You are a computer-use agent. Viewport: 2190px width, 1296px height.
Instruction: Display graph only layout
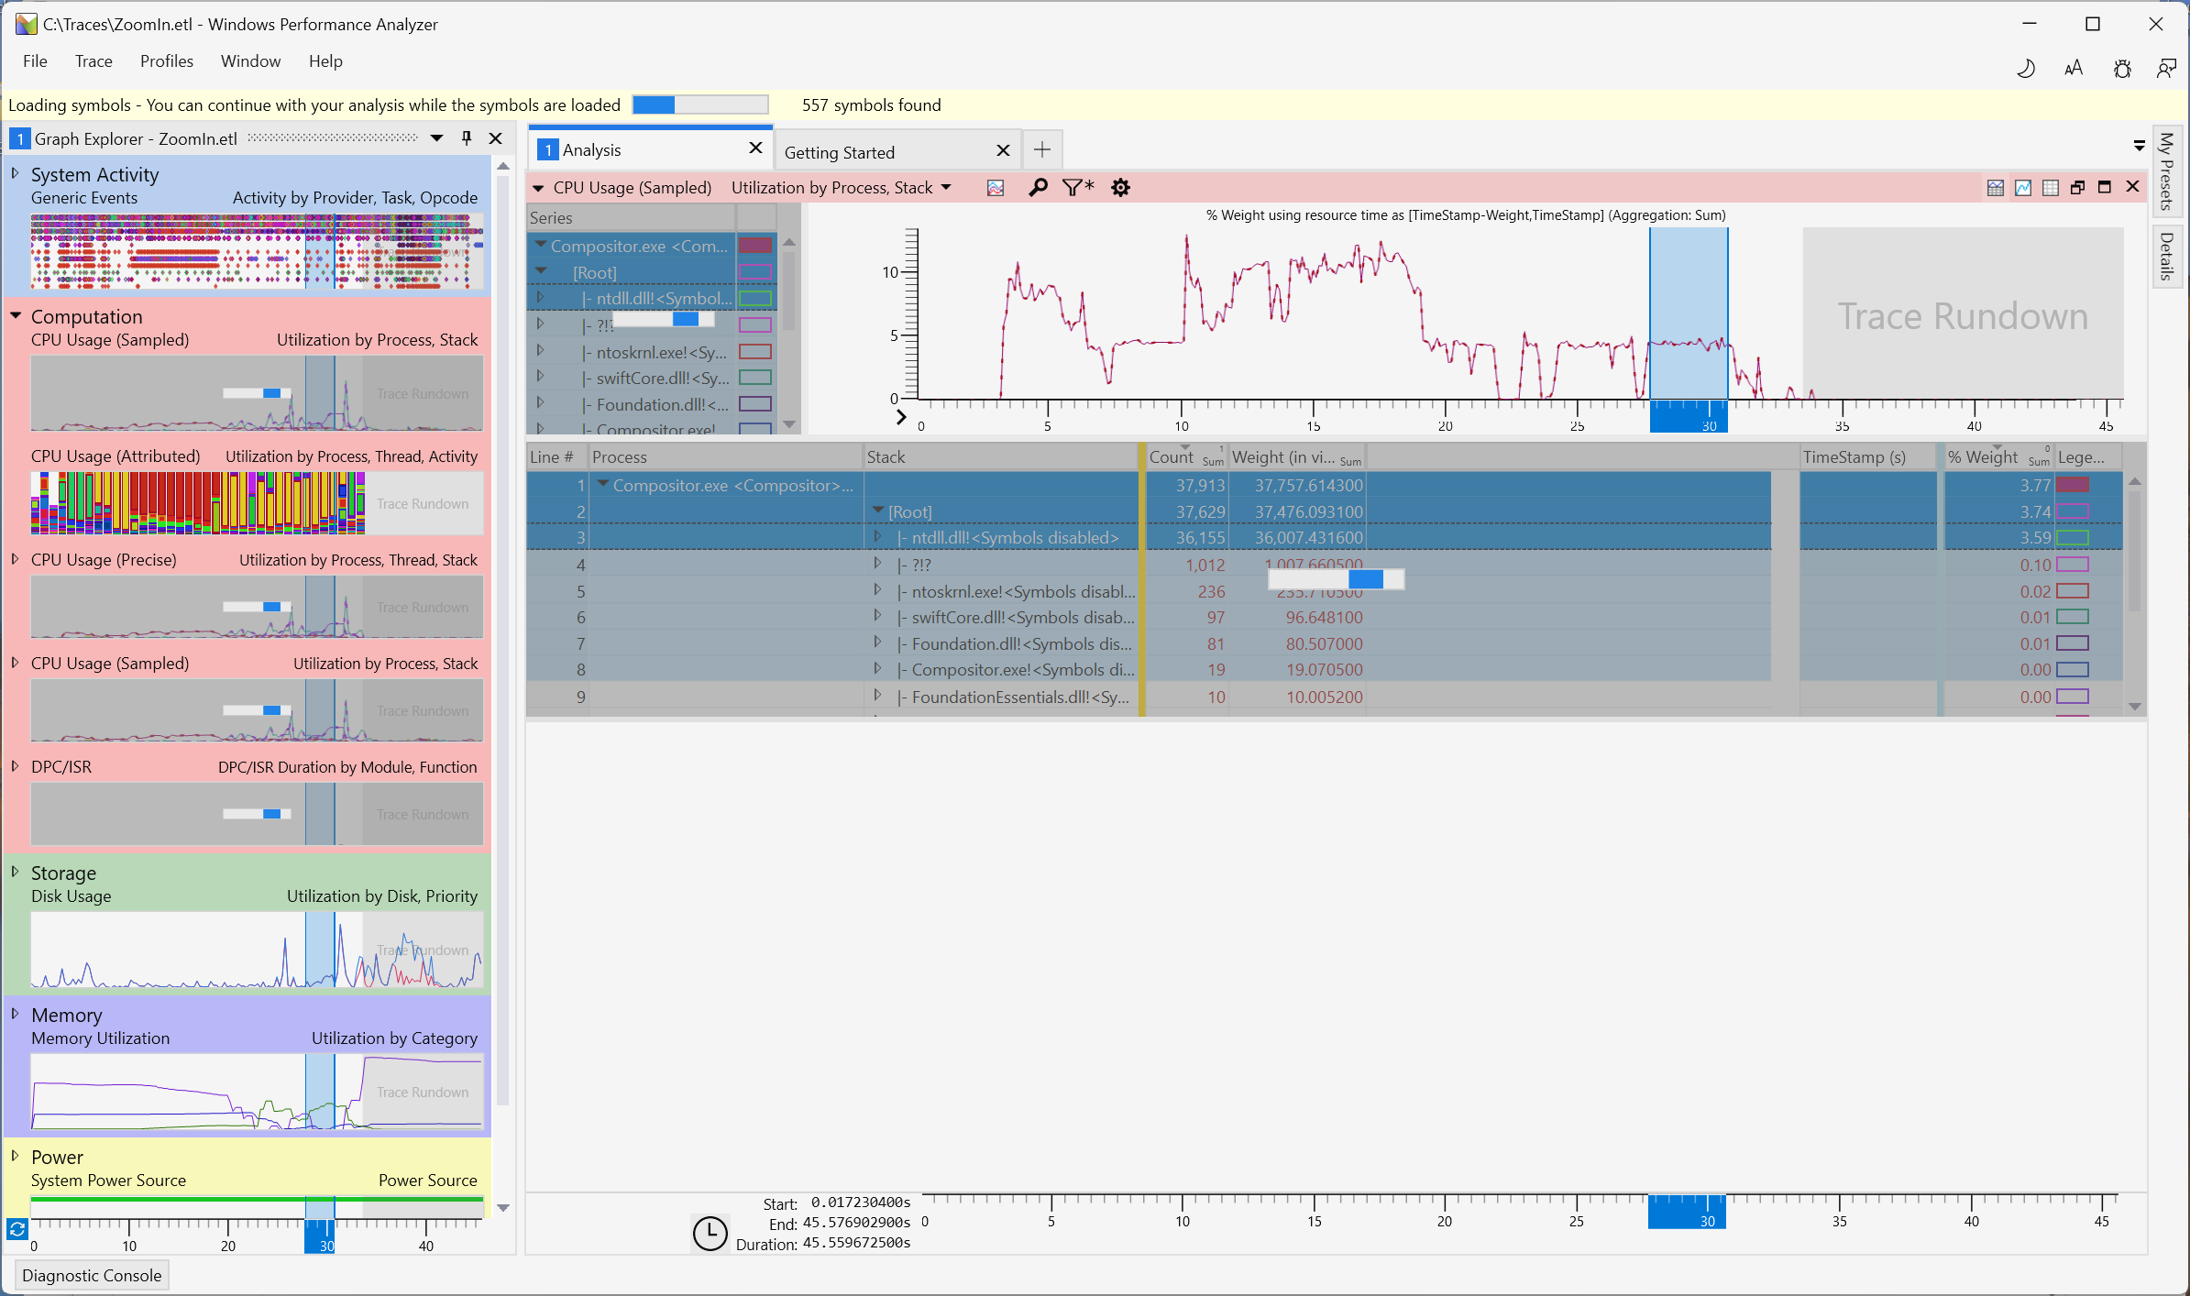click(2023, 188)
